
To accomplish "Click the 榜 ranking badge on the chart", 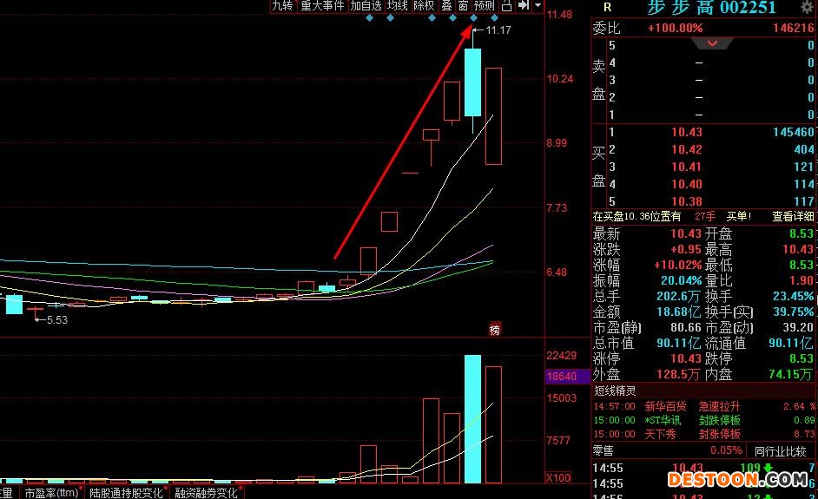I will (x=495, y=330).
